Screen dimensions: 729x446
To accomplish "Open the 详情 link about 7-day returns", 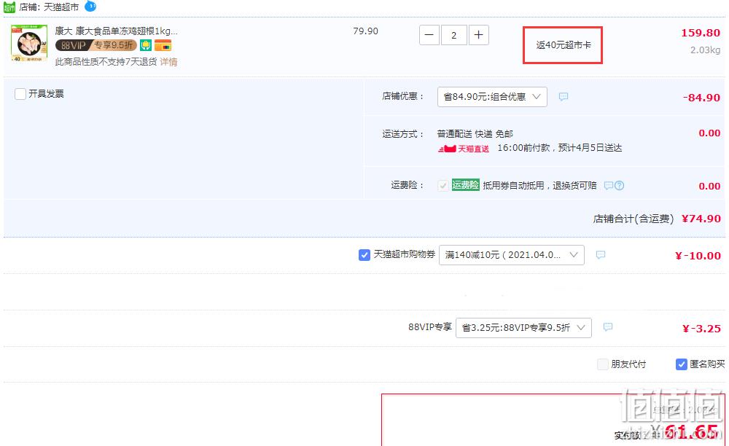I will point(169,62).
